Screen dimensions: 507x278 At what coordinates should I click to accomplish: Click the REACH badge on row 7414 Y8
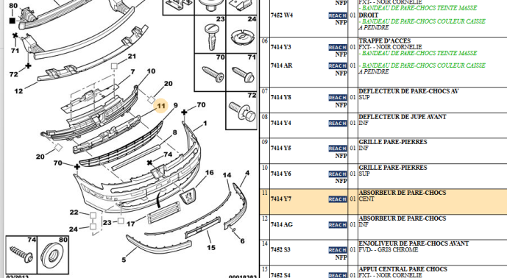(338, 98)
